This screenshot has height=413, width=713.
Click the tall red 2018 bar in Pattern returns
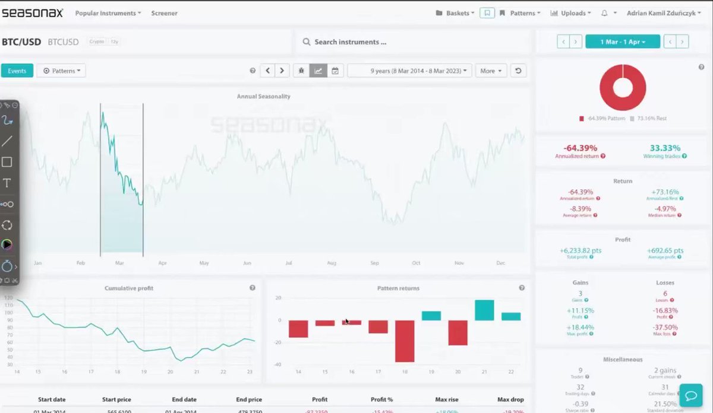pos(405,341)
